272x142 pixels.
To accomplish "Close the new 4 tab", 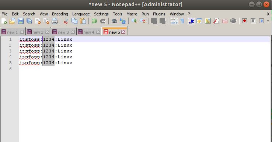I will 98,32.
